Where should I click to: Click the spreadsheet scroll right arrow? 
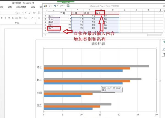(162, 35)
